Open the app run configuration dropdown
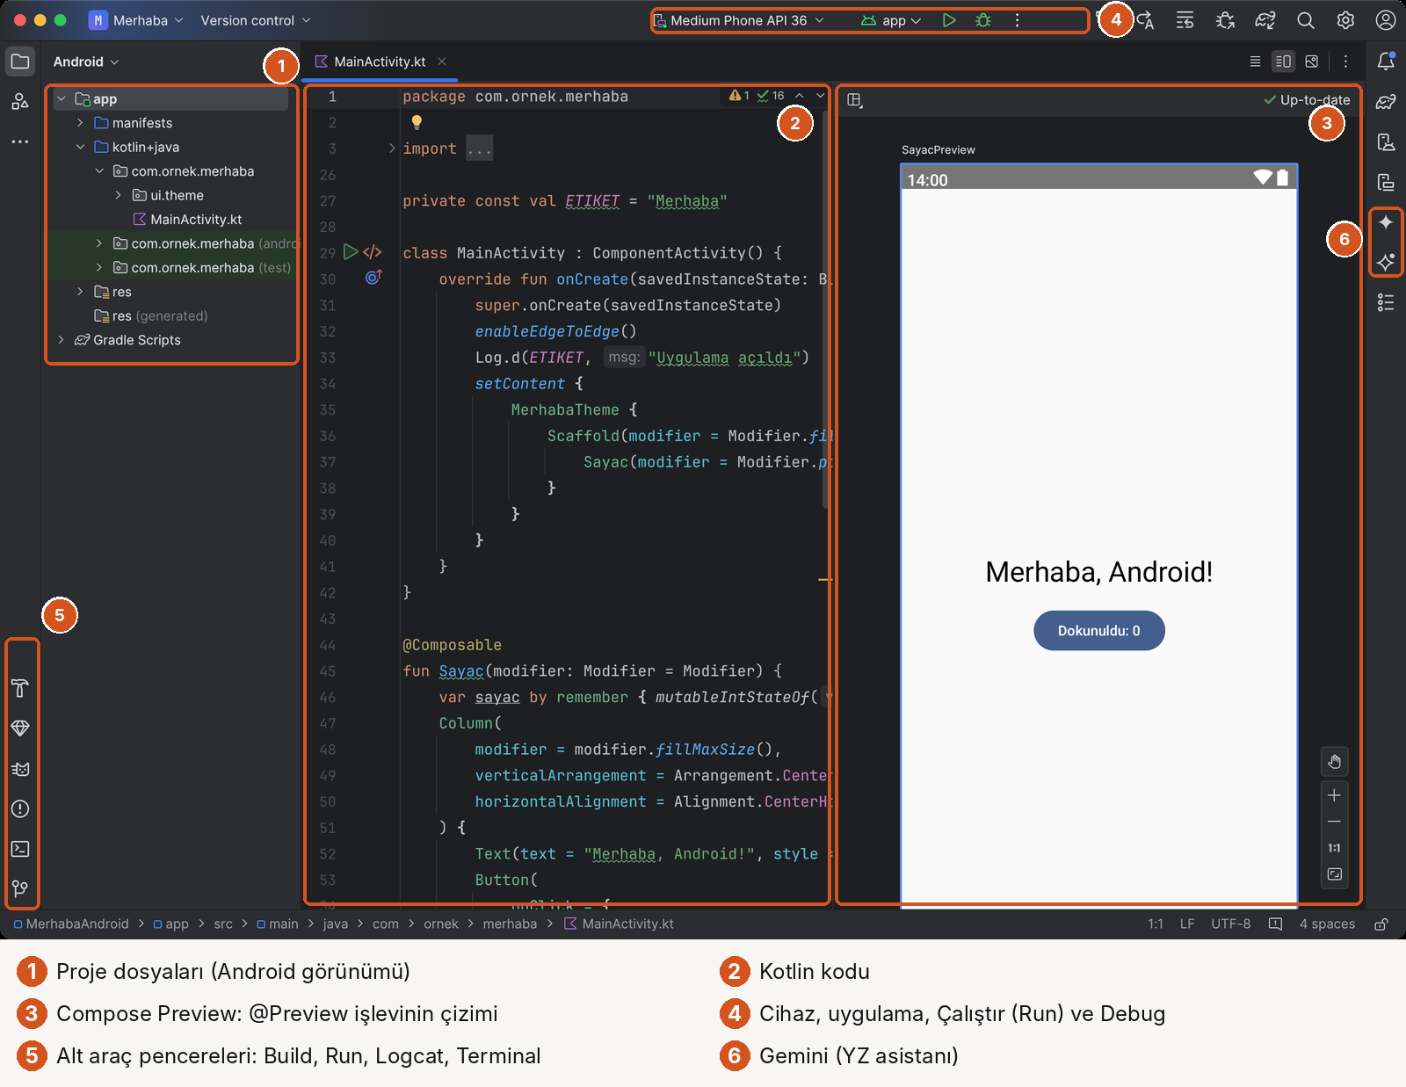1406x1087 pixels. 890,20
